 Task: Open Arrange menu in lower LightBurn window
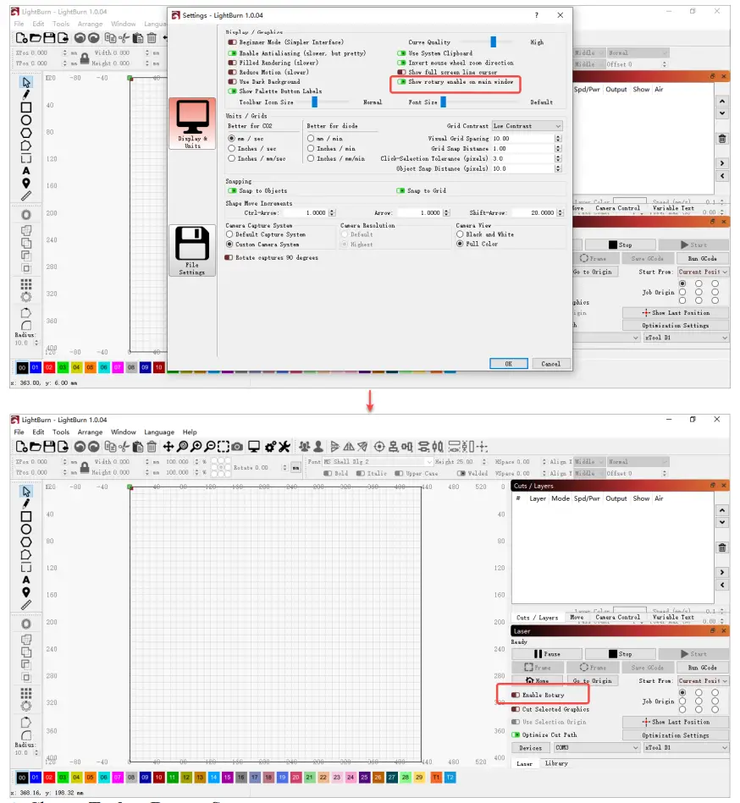[x=91, y=432]
